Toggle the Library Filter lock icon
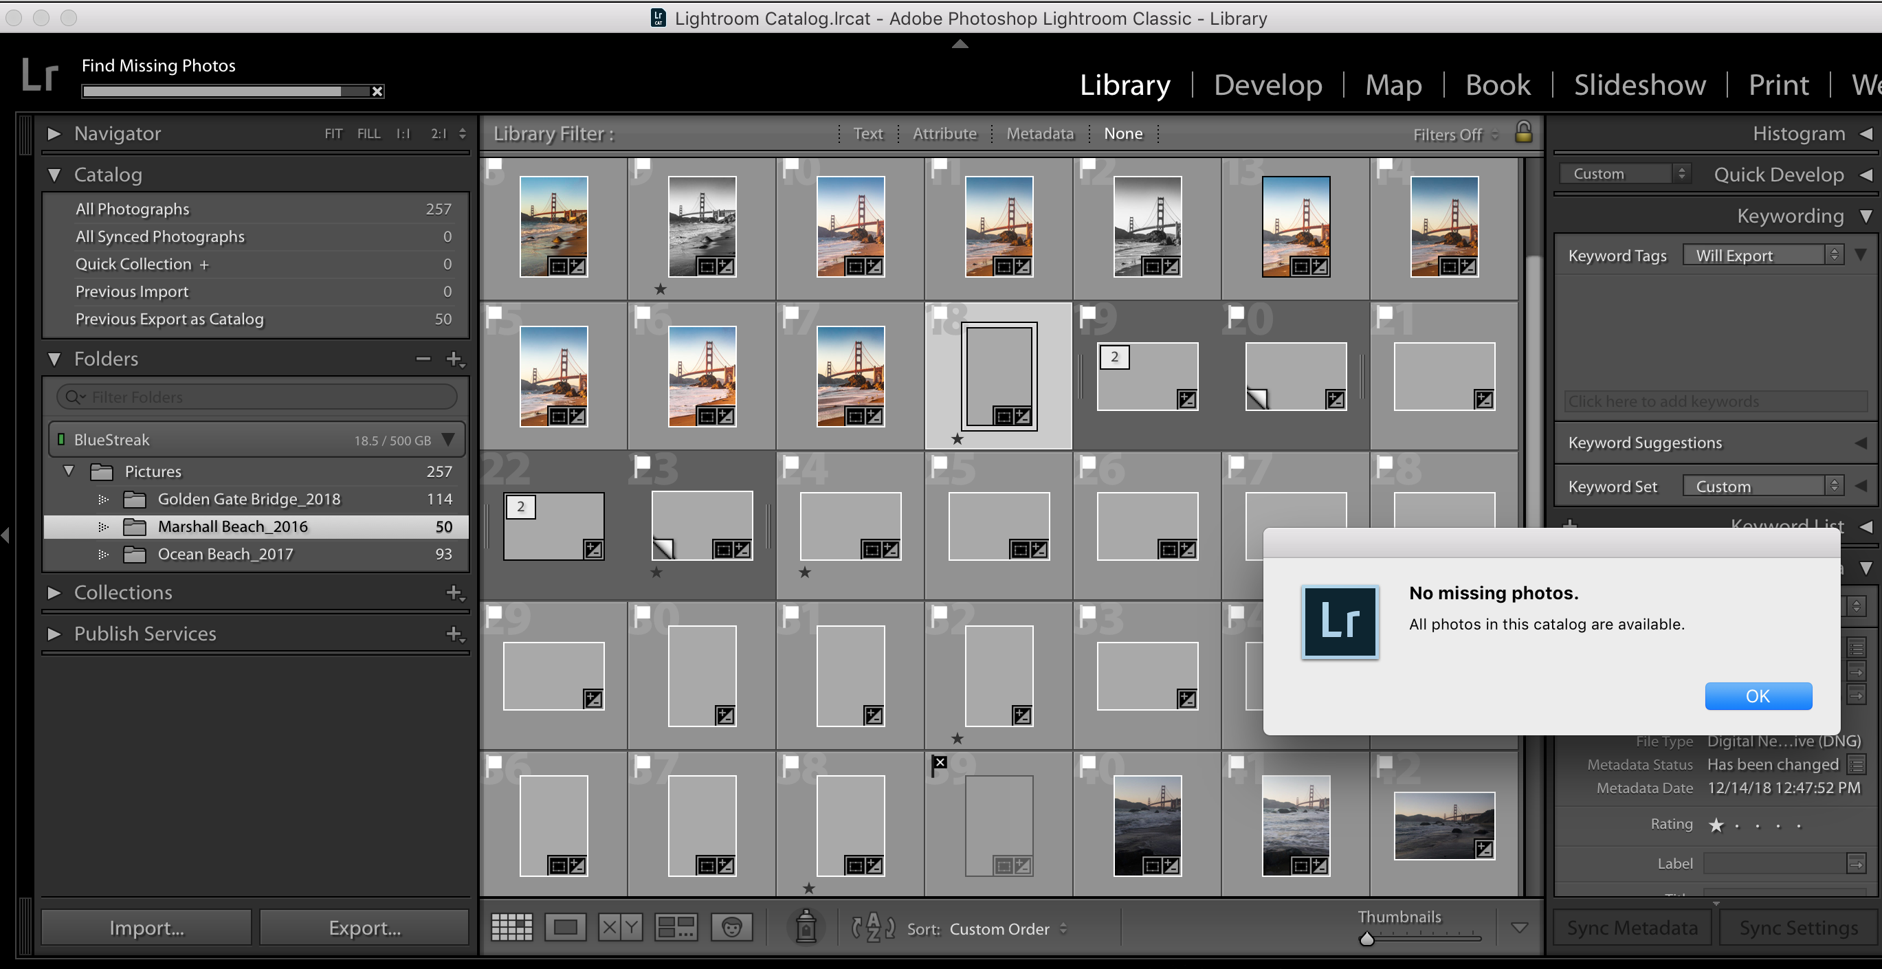This screenshot has height=969, width=1882. point(1523,132)
